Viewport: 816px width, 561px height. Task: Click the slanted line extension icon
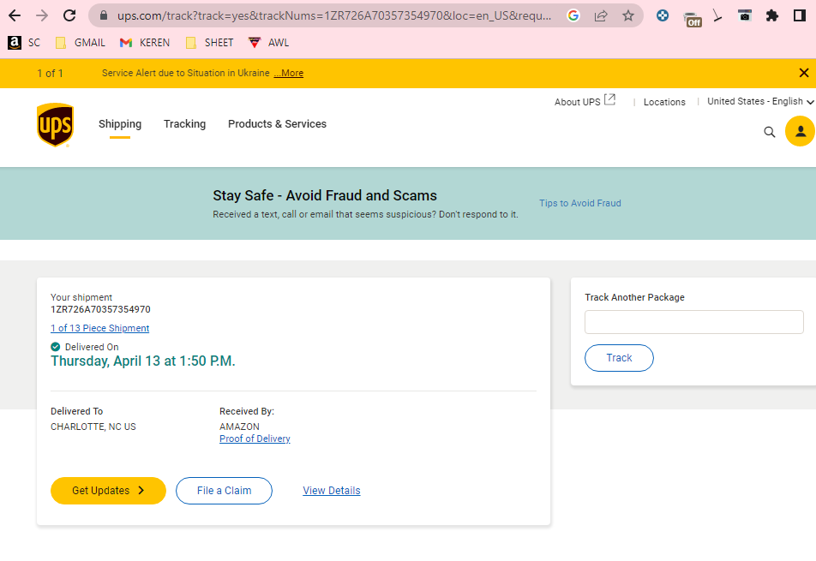pos(717,16)
